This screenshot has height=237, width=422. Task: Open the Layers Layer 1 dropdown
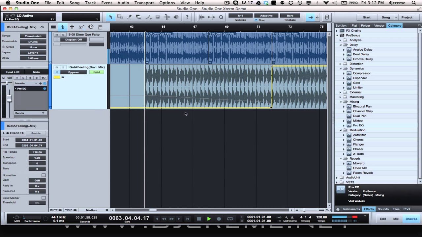(x=33, y=53)
